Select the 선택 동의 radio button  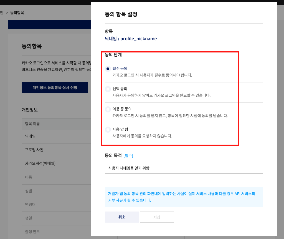(108, 89)
